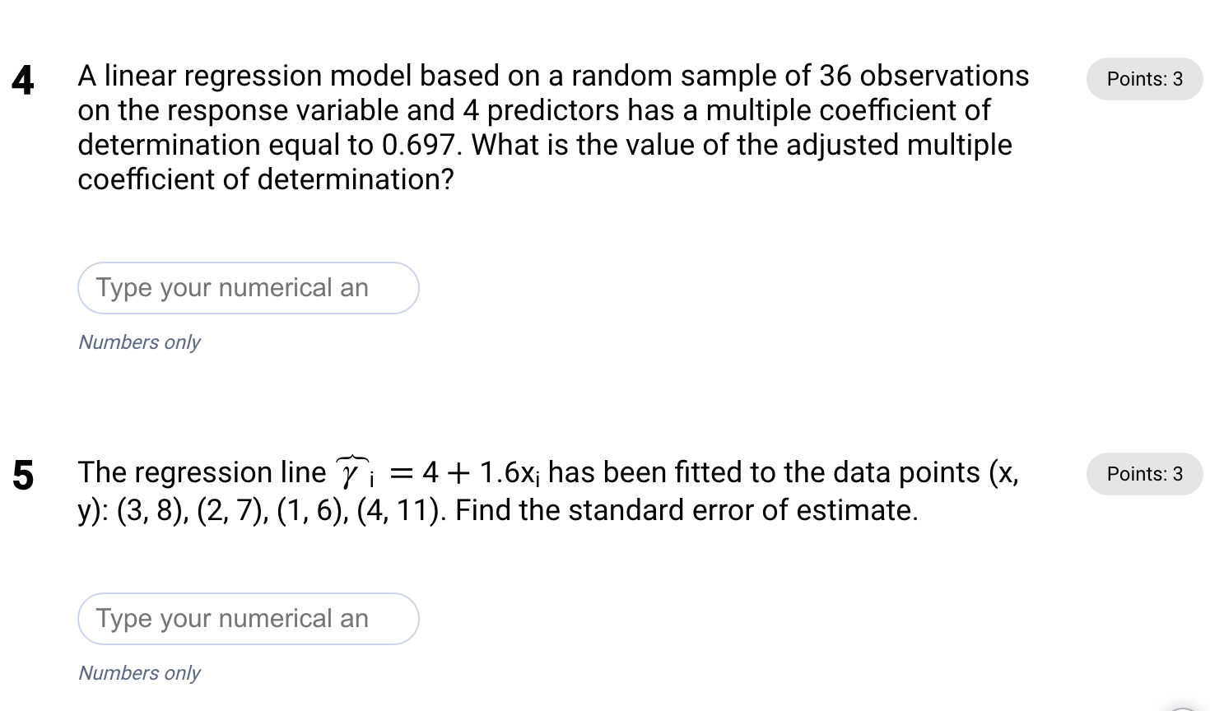
Task: Click the bold number 4 question marker
Action: click(x=24, y=81)
